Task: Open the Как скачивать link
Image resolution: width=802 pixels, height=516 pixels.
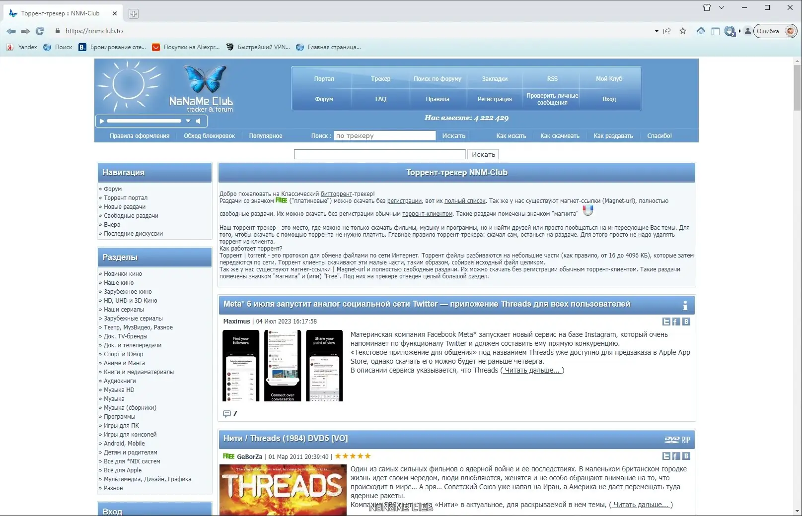Action: (x=560, y=136)
